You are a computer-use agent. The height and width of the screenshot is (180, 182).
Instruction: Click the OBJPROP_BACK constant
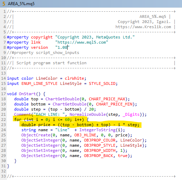point(99,156)
